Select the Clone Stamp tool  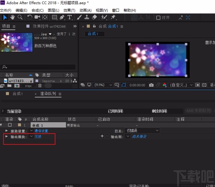(87, 17)
